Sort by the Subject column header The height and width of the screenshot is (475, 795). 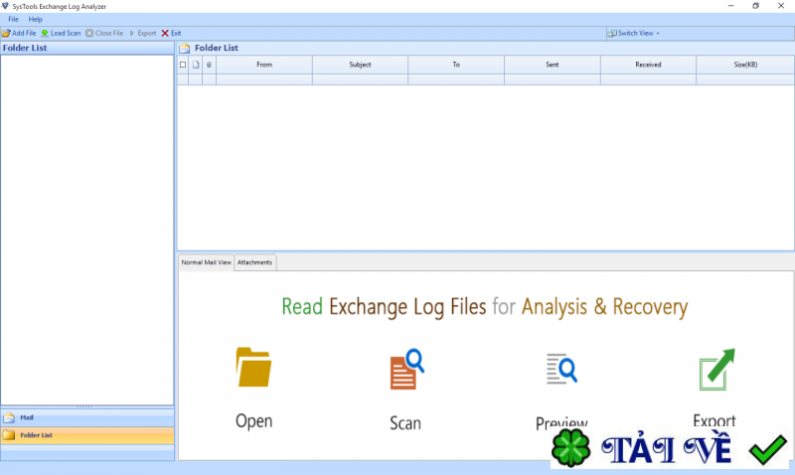point(360,65)
